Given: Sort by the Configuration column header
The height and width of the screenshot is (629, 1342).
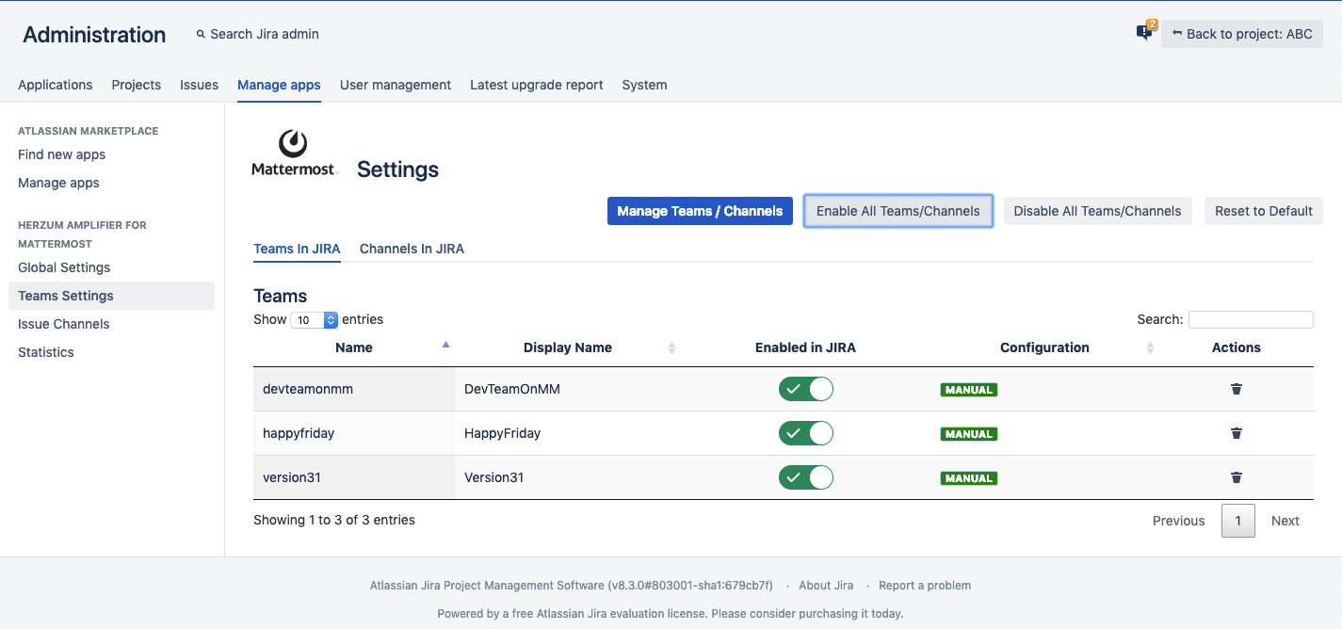Looking at the screenshot, I should (x=1044, y=347).
